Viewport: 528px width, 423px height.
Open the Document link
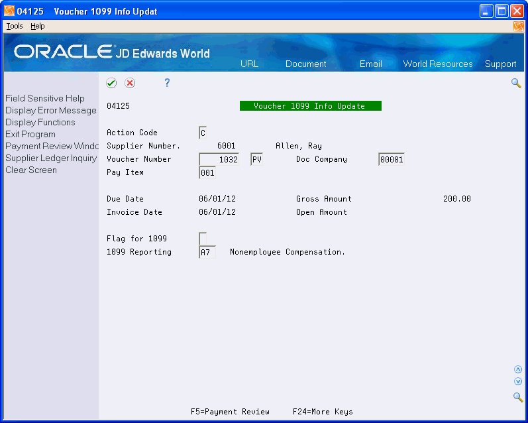tap(306, 64)
